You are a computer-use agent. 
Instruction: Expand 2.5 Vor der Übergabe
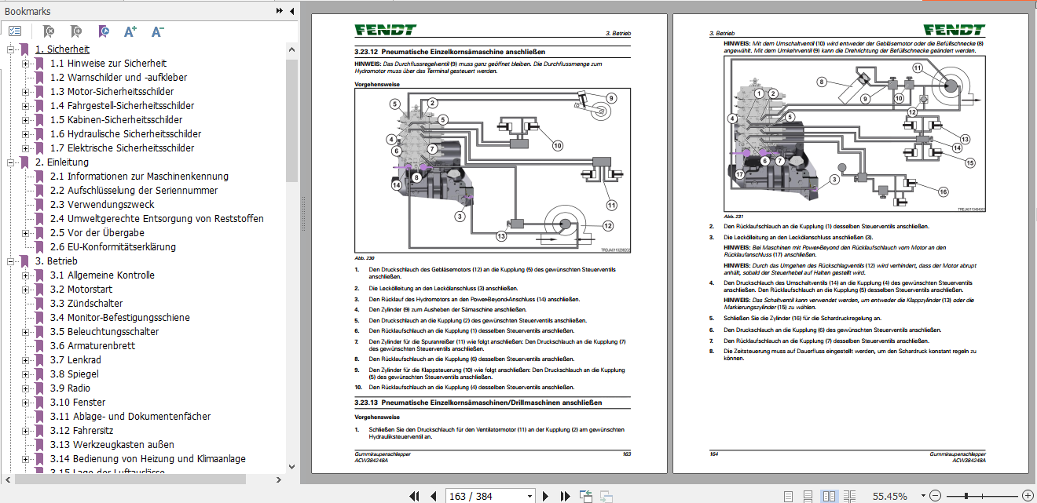tap(26, 233)
